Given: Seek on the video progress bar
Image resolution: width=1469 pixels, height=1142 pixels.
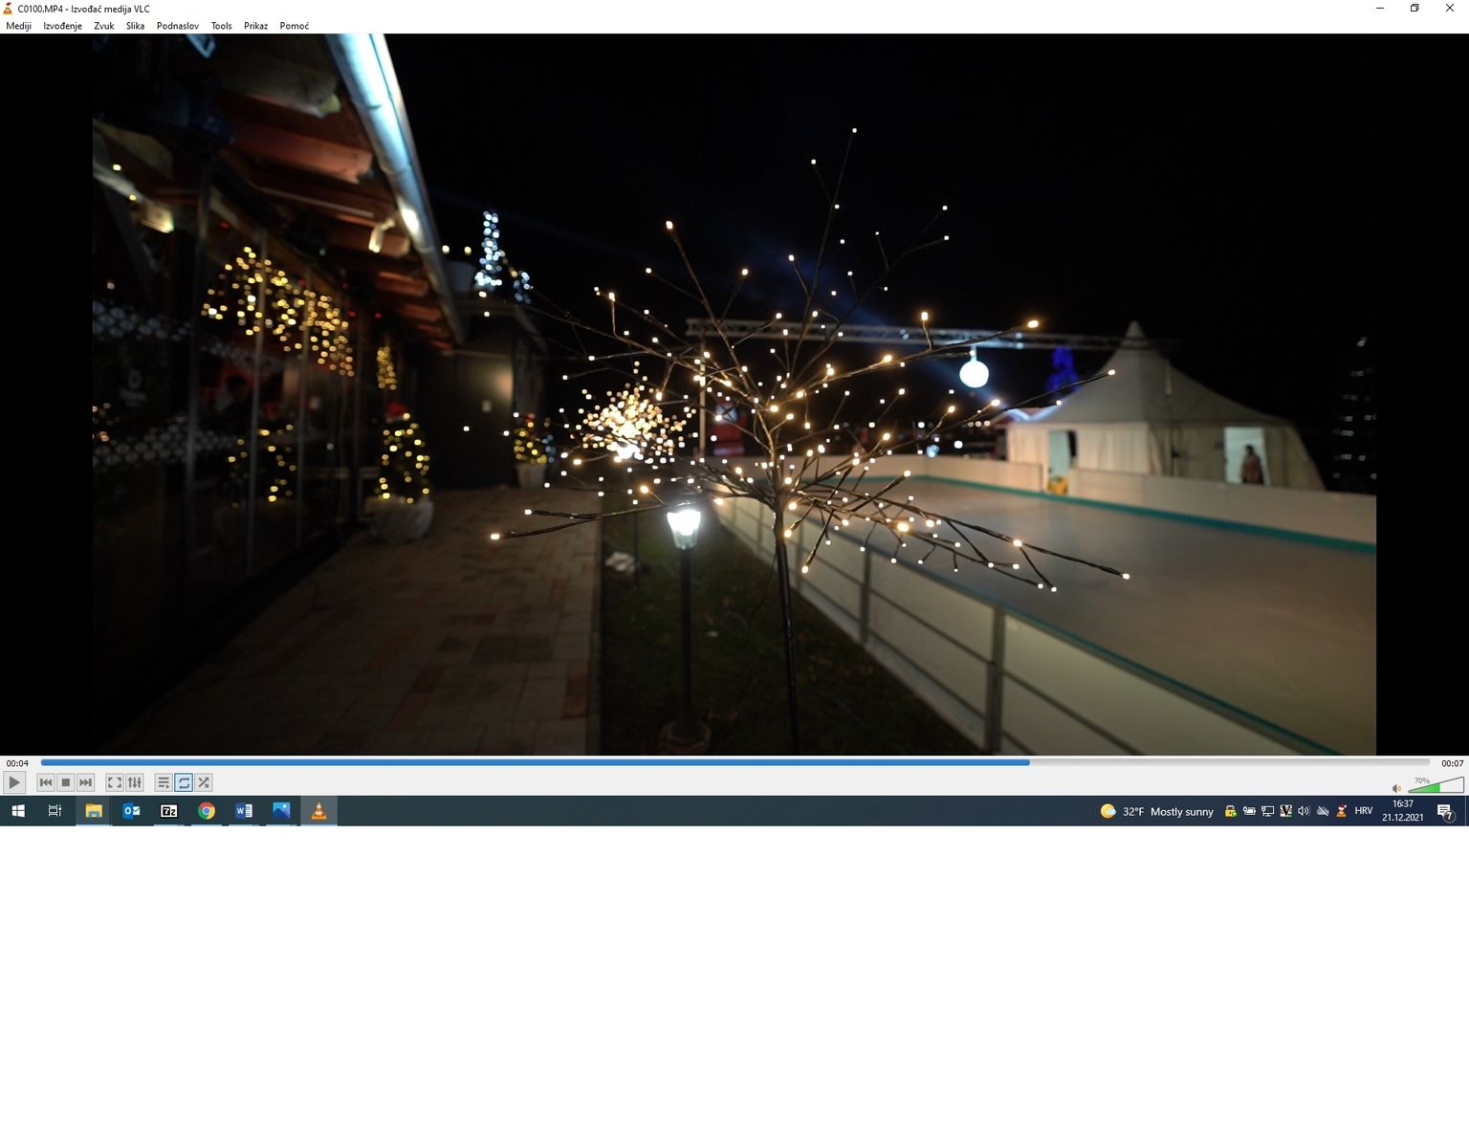Looking at the screenshot, I should pyautogui.click(x=734, y=763).
